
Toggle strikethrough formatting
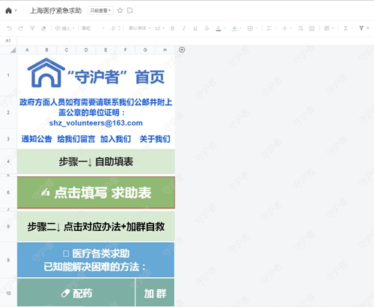click(x=206, y=28)
